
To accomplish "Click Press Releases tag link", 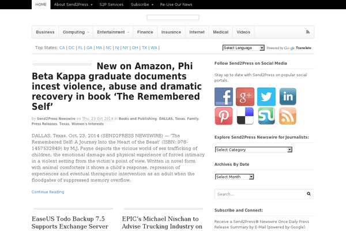I will point(44,124).
